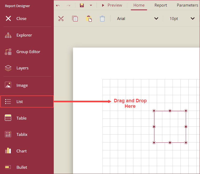Open the Group Editor icon
This screenshot has width=200, height=174.
point(8,52)
